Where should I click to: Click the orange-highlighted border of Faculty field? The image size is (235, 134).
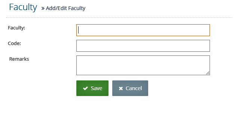click(143, 25)
